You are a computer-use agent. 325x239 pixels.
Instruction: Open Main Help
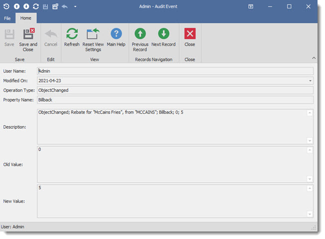pos(116,37)
